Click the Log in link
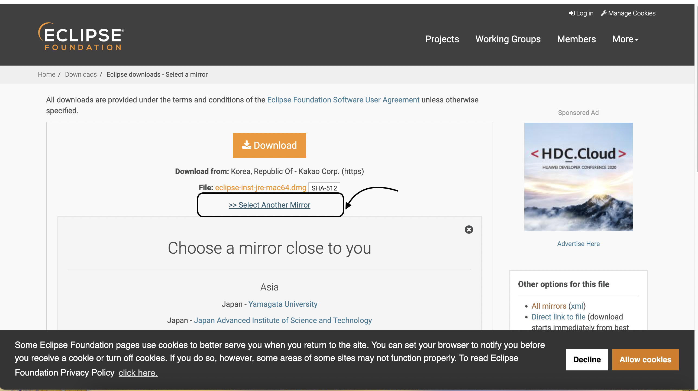Screen dimensions: 698x391 click(581, 13)
